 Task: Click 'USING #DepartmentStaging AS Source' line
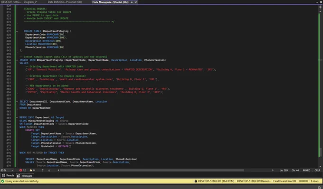click(44, 121)
